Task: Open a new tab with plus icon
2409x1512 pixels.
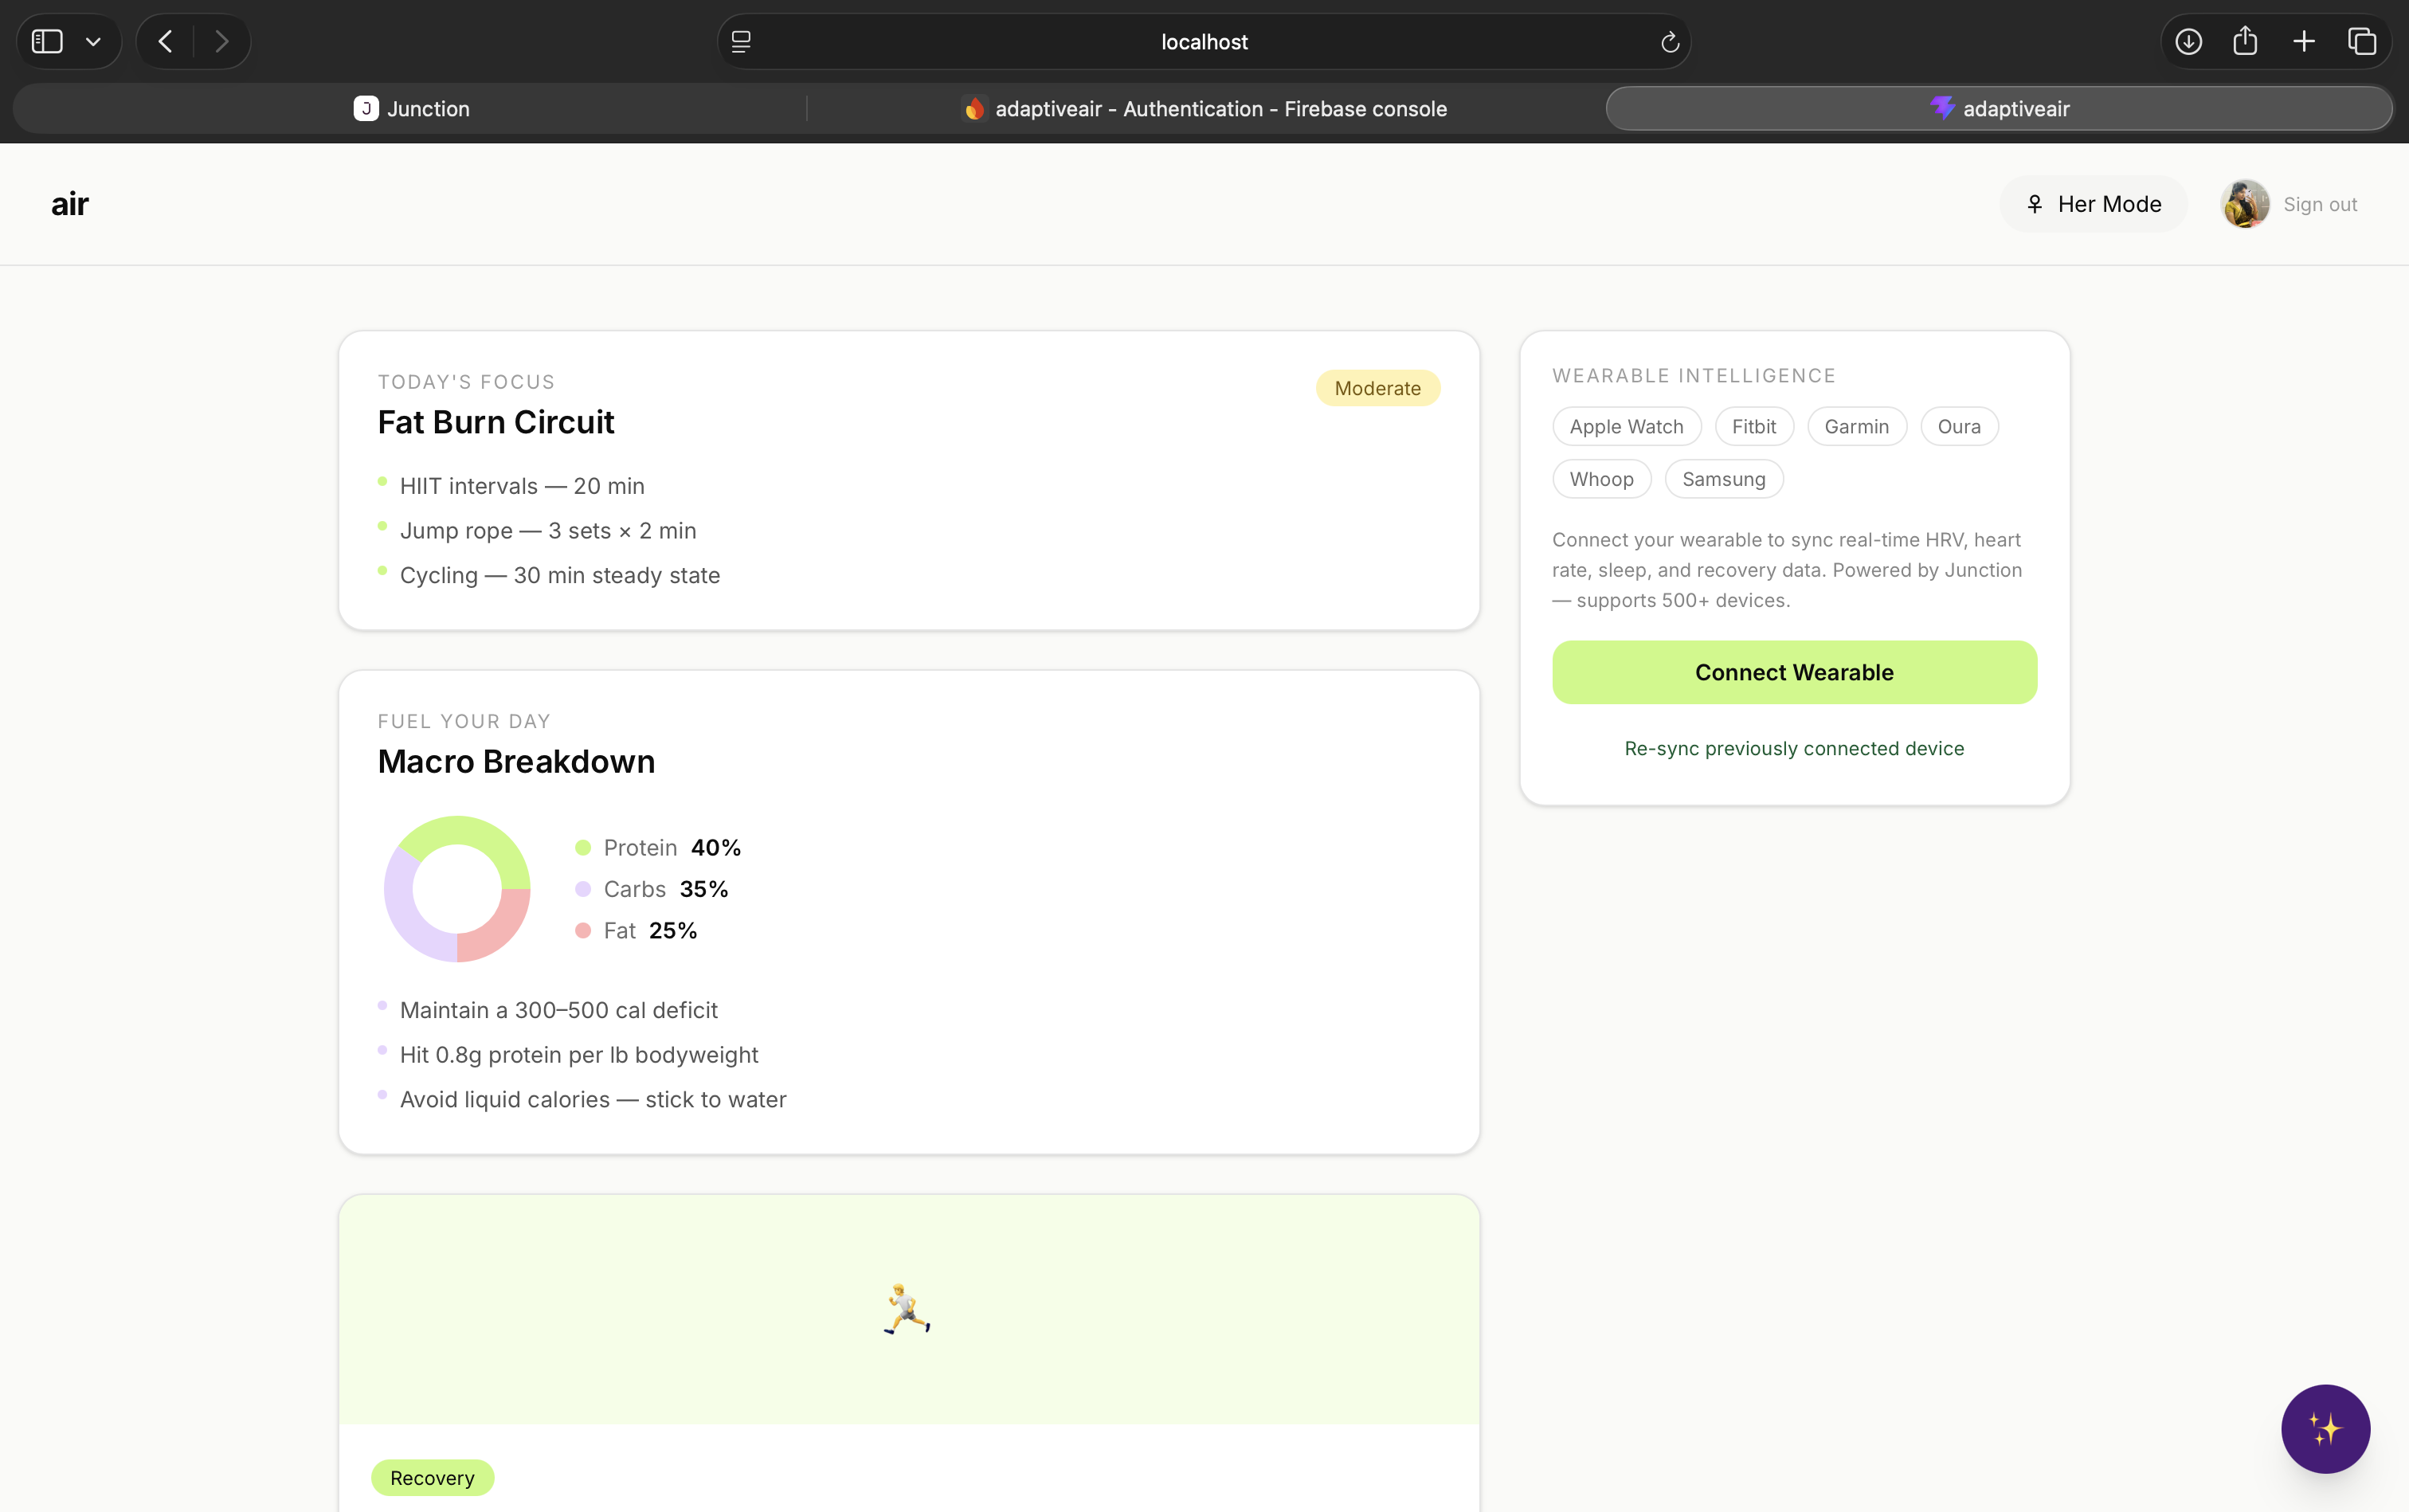Action: 2304,41
